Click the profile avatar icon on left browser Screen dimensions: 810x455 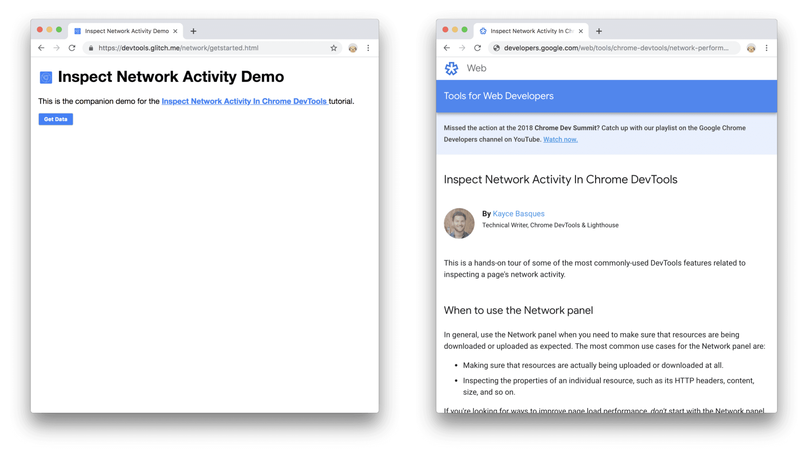coord(353,48)
